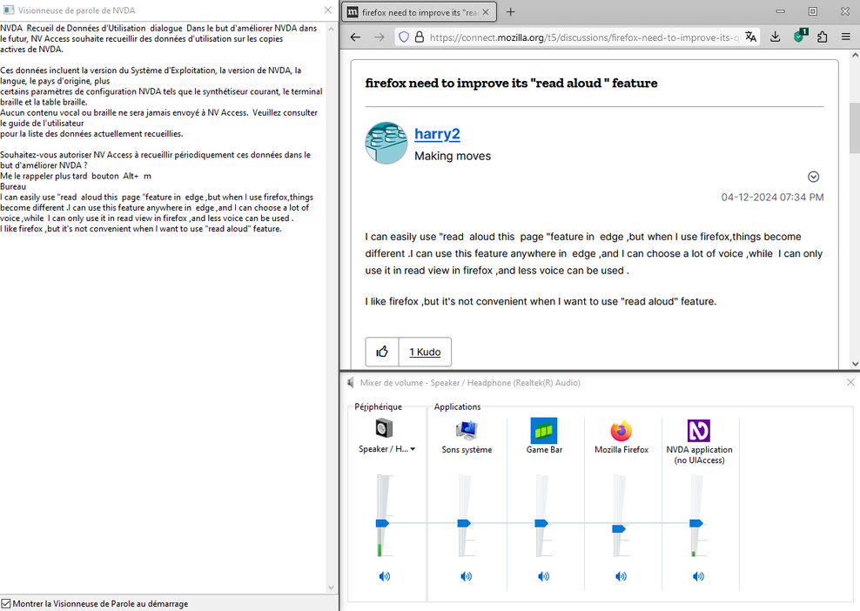The image size is (860, 611).
Task: Click the Firefox page scroll-down arrow
Action: [855, 364]
